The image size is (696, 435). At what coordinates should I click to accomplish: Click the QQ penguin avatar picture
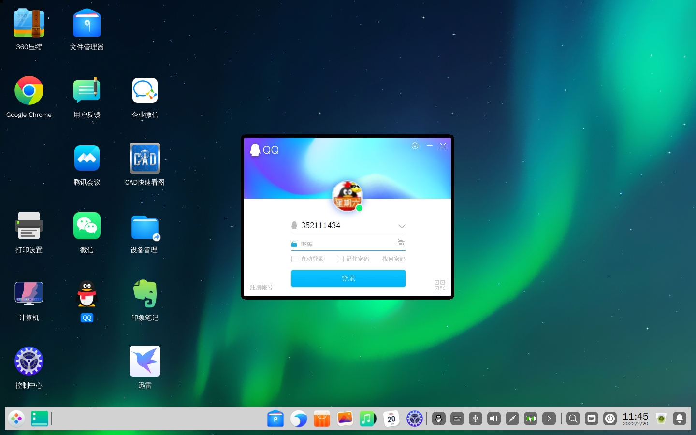pos(347,196)
